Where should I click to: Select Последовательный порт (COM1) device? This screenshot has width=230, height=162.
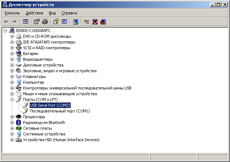pyautogui.click(x=59, y=111)
